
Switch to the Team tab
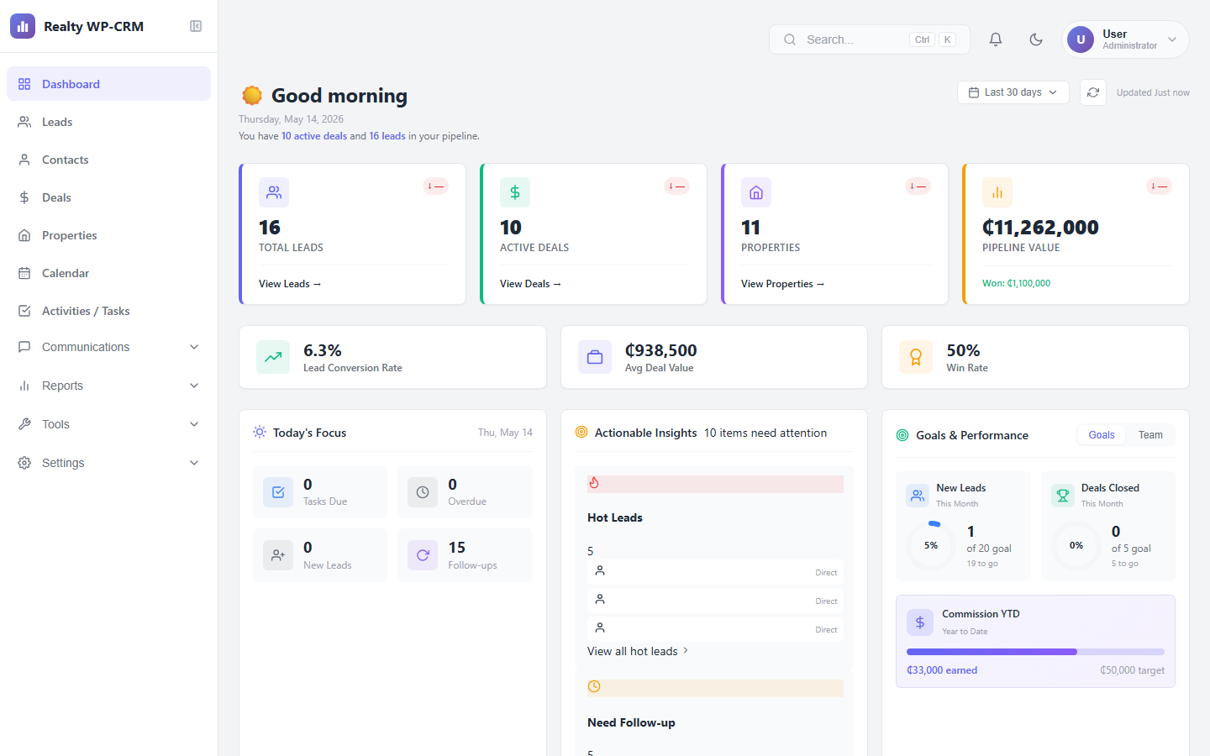[x=1150, y=435]
